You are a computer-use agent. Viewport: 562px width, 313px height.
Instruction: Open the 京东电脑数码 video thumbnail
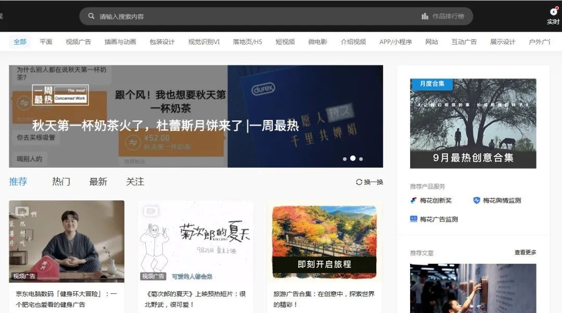(67, 241)
